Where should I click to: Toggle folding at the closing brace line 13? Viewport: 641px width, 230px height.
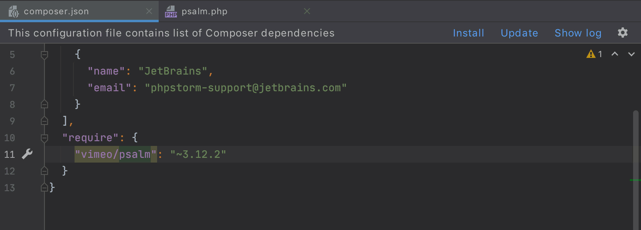coord(45,188)
